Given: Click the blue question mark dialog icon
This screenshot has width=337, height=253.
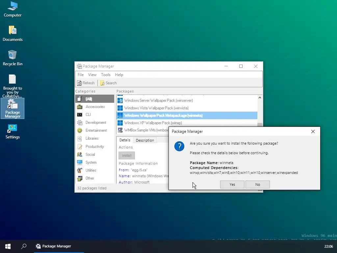Looking at the screenshot, I should point(179,147).
